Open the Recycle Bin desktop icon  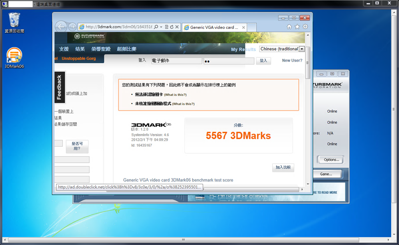tap(14, 23)
